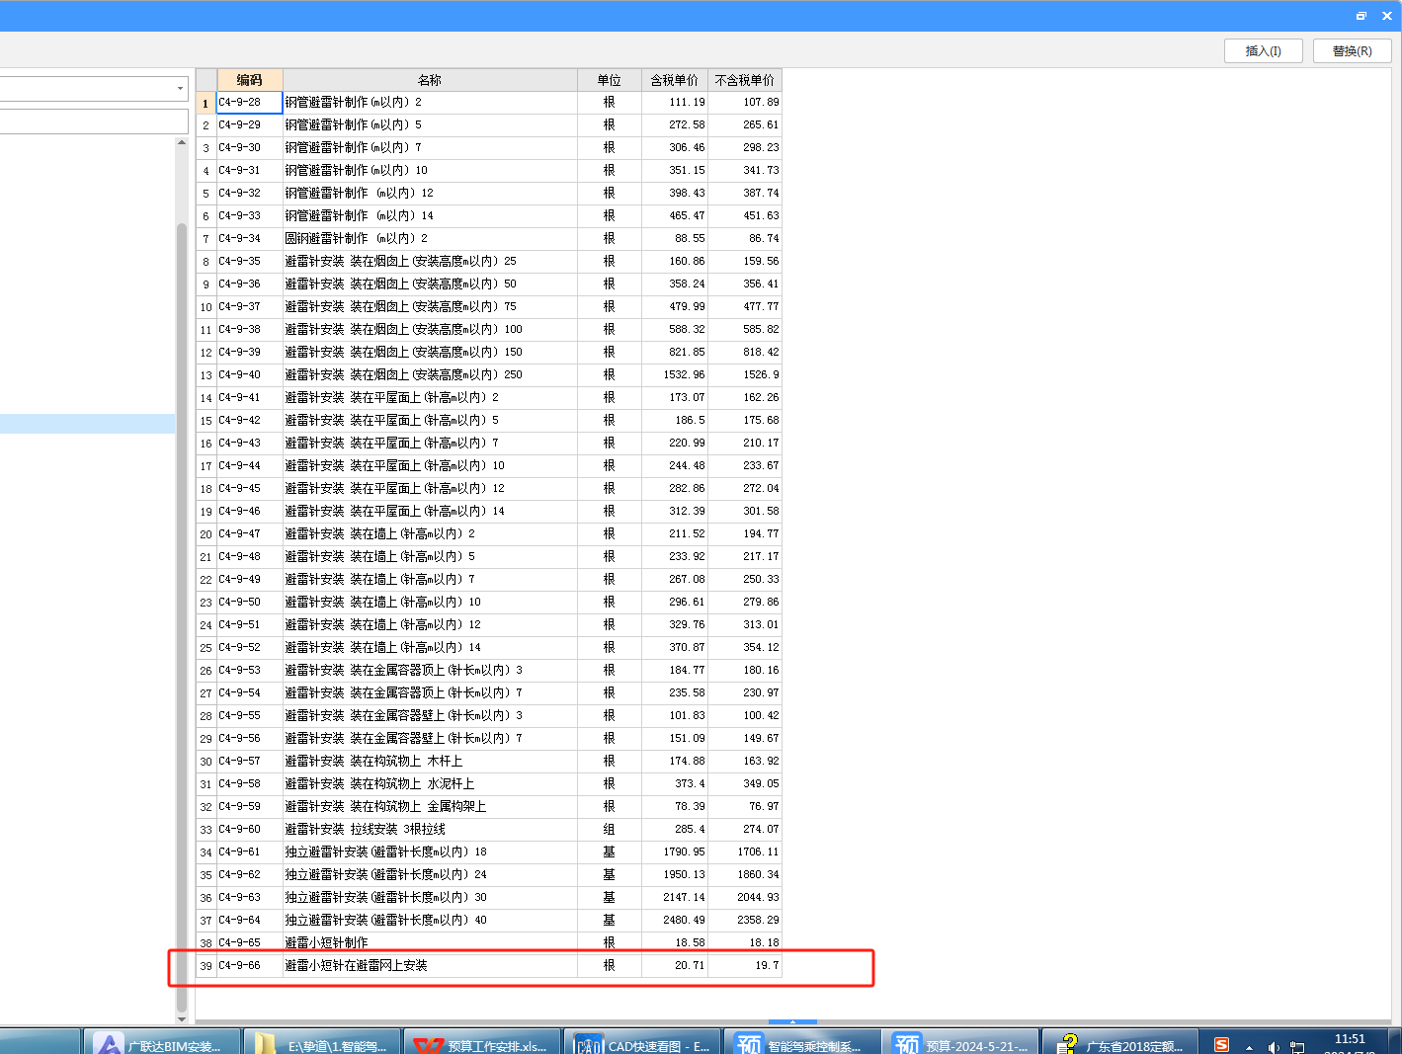The width and height of the screenshot is (1402, 1054).
Task: Click name 避雷针安装 拉线安装 3根拉线
Action: pyautogui.click(x=430, y=829)
